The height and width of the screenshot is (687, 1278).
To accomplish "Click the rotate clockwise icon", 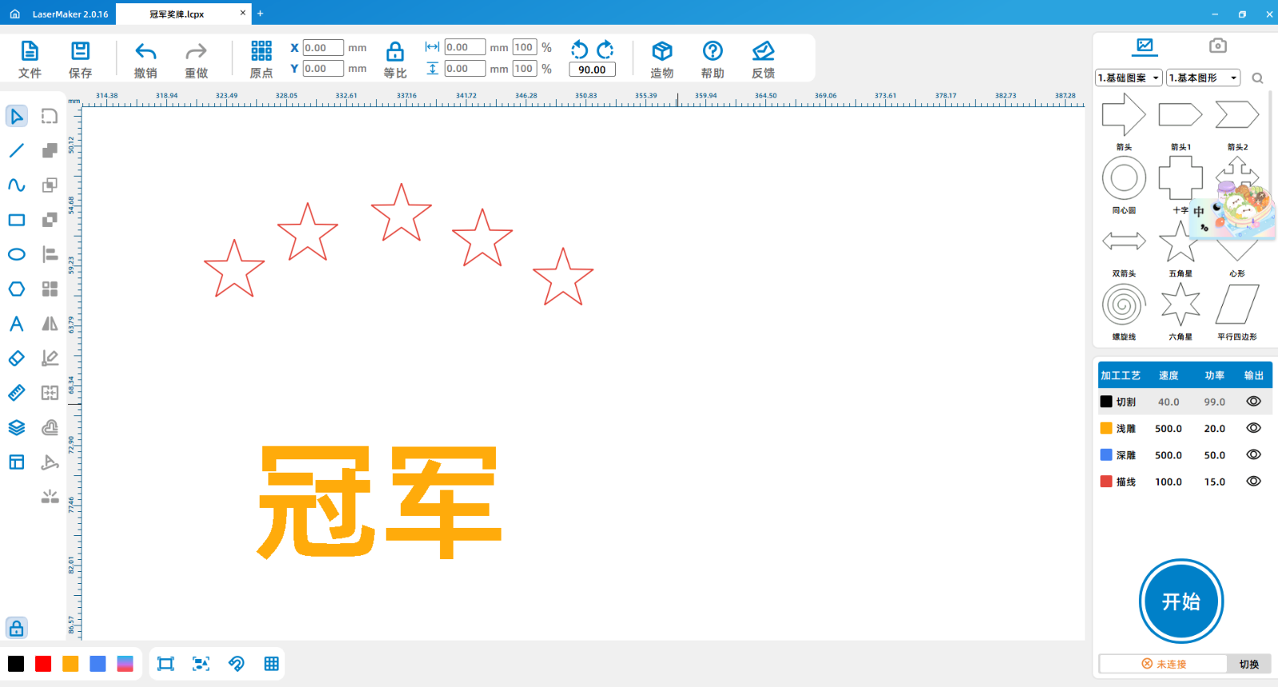I will (605, 50).
